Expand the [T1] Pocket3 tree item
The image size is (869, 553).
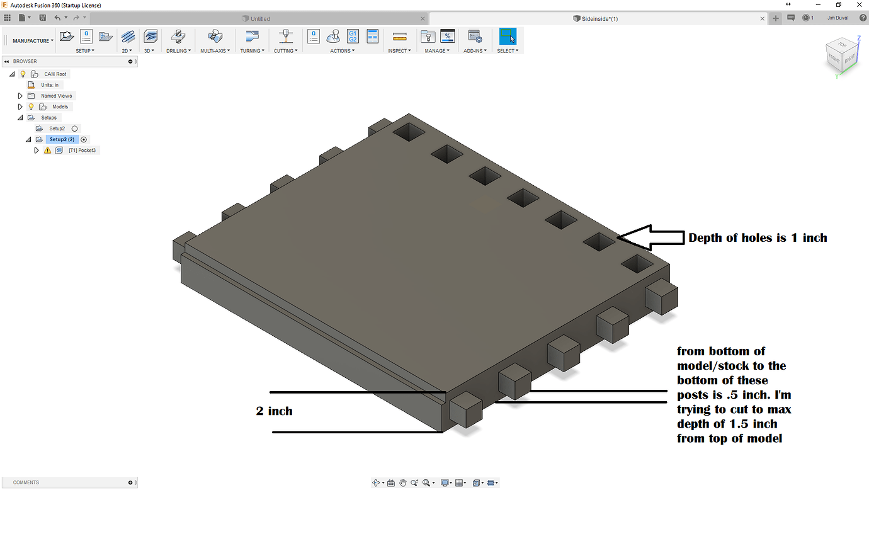(37, 150)
